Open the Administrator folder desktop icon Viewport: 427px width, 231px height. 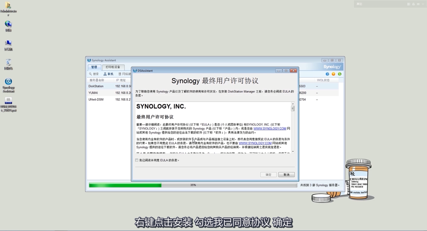tap(8, 9)
